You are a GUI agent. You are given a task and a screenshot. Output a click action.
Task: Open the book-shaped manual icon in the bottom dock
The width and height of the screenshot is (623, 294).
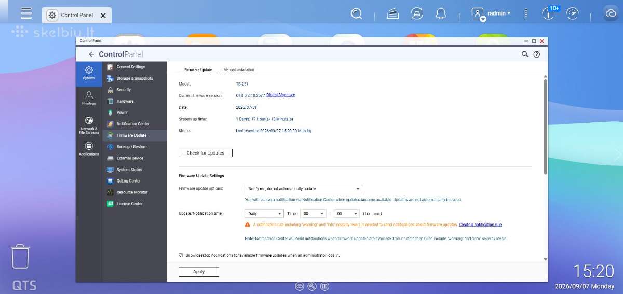(324, 286)
